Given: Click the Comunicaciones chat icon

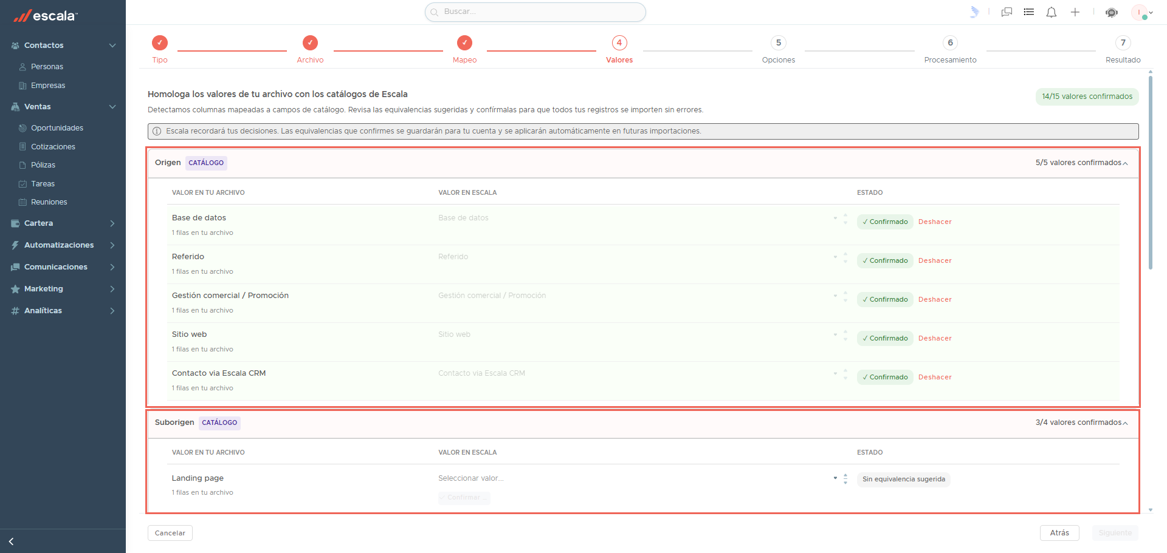Looking at the screenshot, I should (x=15, y=267).
